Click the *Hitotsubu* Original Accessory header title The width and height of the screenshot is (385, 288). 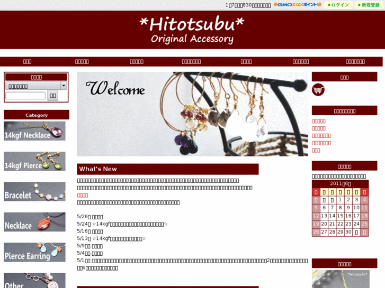[x=192, y=30]
